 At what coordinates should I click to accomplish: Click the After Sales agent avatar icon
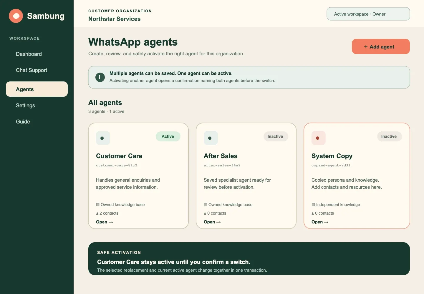(211, 138)
